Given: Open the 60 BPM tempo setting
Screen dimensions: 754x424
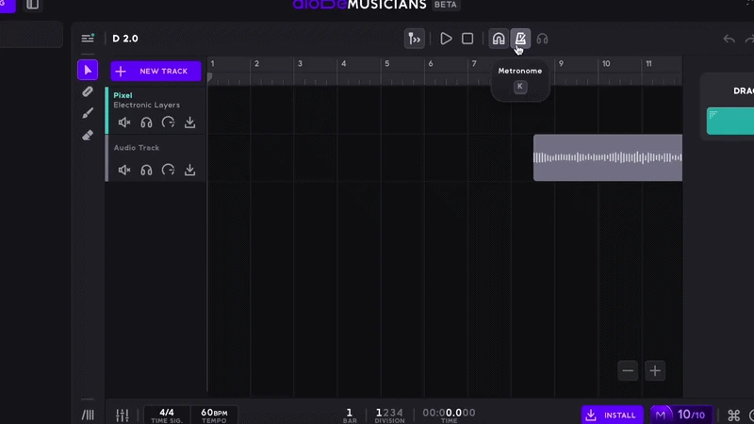Looking at the screenshot, I should pos(214,415).
